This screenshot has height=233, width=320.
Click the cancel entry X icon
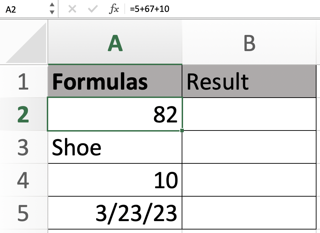(72, 9)
